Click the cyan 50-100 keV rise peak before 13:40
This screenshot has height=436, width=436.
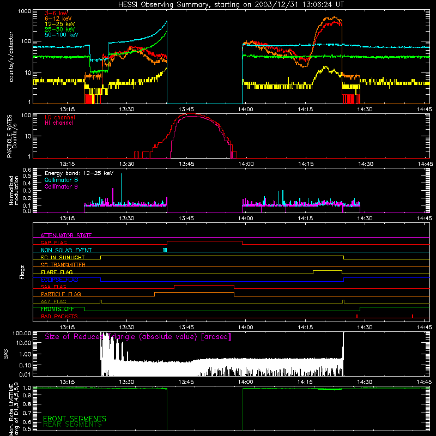[x=167, y=21]
